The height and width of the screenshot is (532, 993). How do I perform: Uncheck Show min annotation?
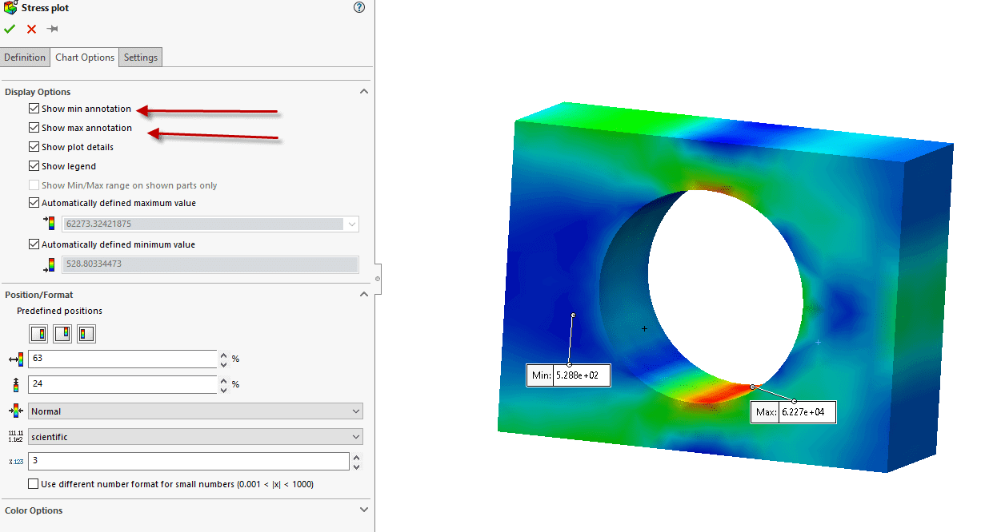coord(34,109)
